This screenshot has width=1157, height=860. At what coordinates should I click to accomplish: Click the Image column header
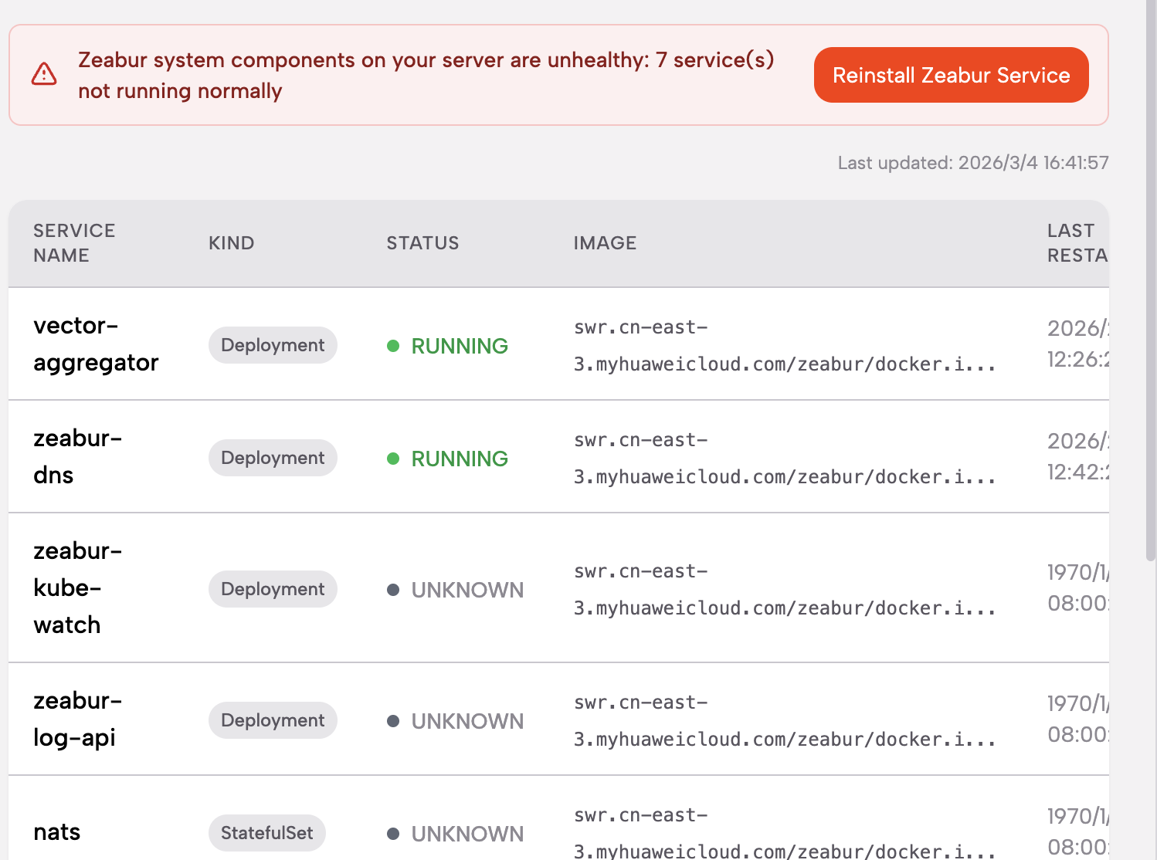[x=605, y=243]
